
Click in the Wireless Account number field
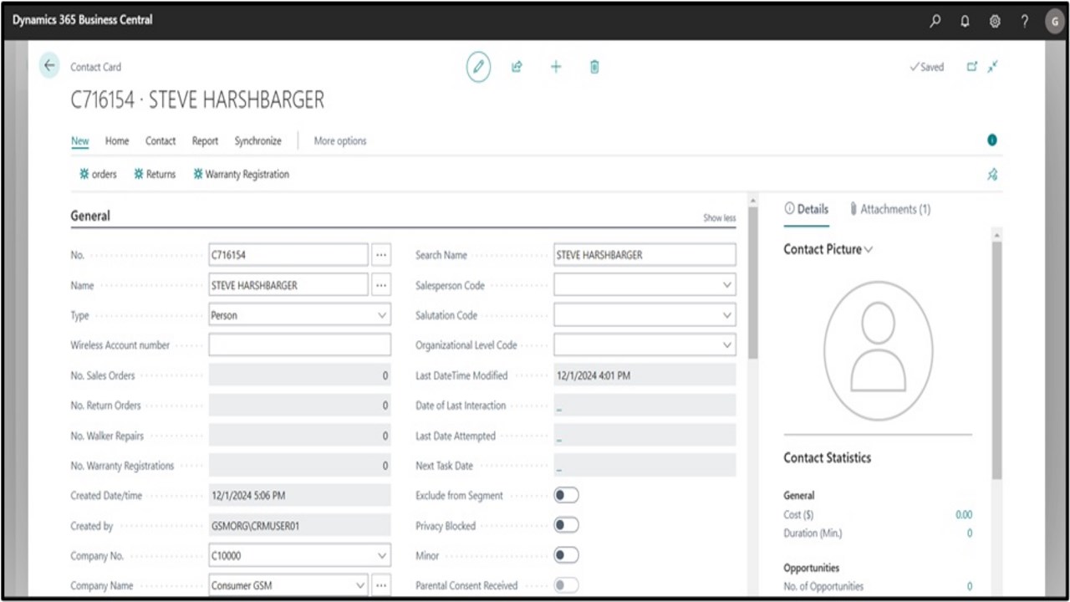pos(299,345)
